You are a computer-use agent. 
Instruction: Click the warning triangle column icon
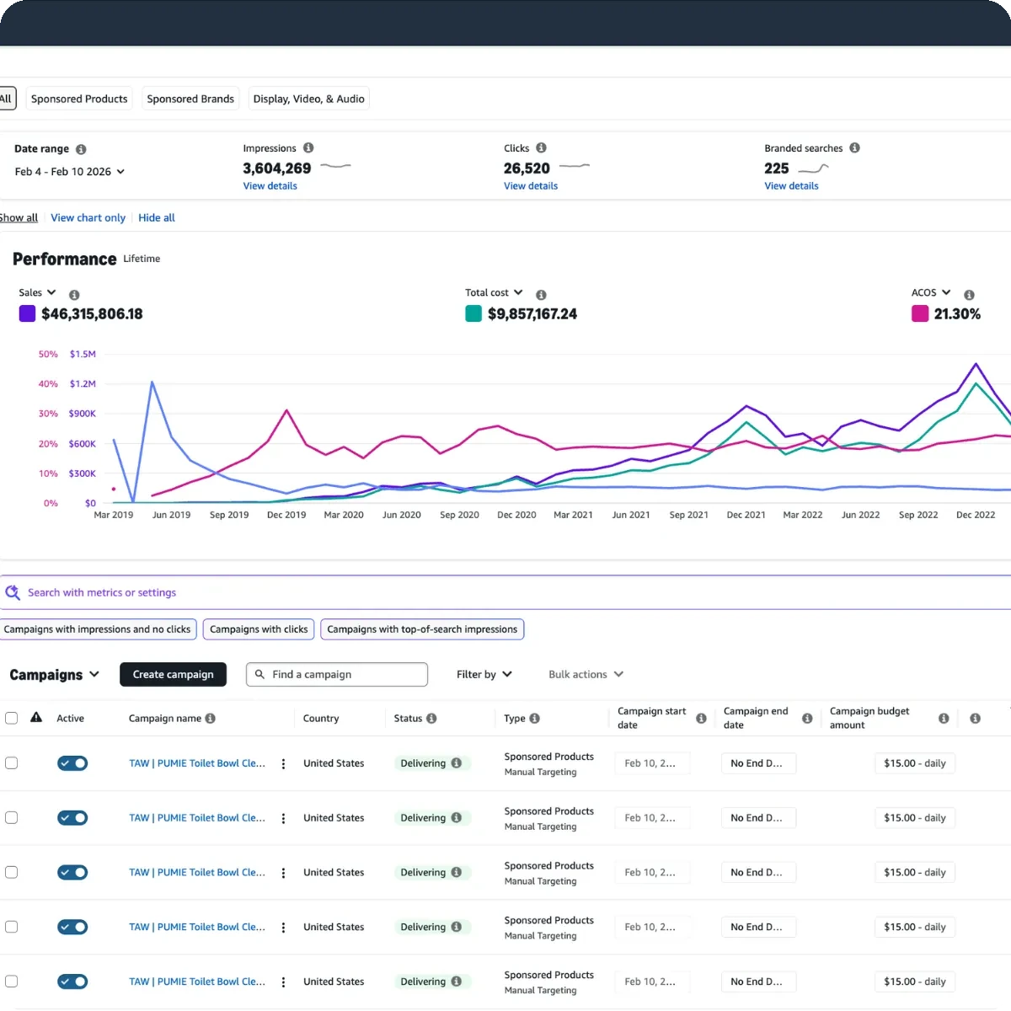tap(36, 718)
